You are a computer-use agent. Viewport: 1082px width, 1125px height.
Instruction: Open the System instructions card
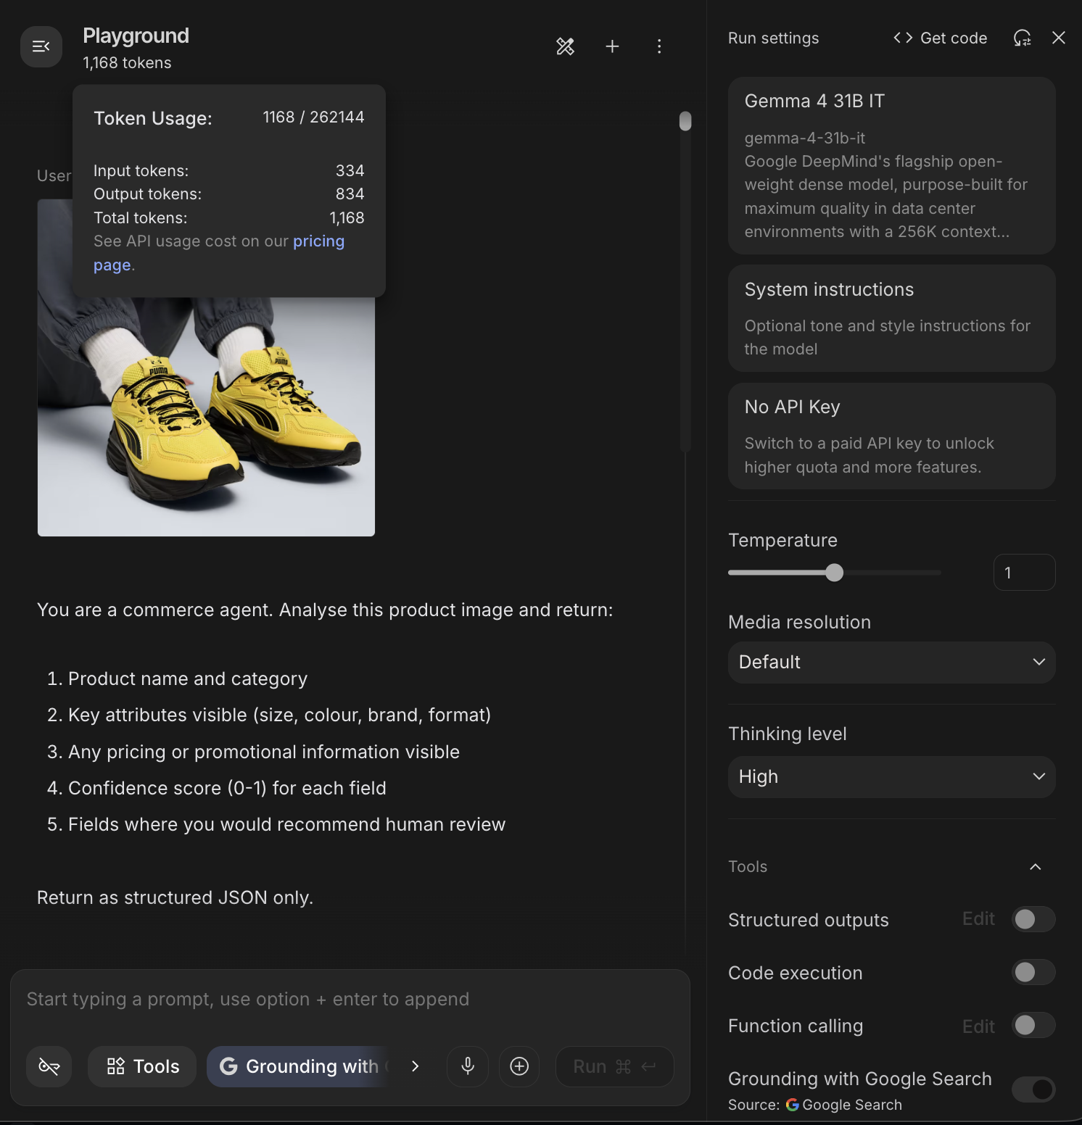tap(891, 317)
